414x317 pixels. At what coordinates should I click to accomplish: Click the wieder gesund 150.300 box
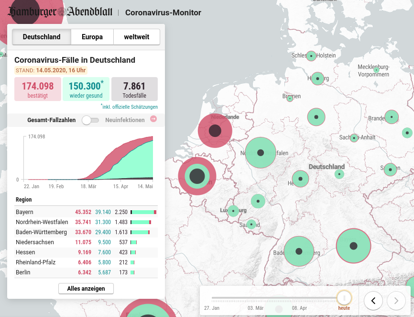tap(86, 89)
